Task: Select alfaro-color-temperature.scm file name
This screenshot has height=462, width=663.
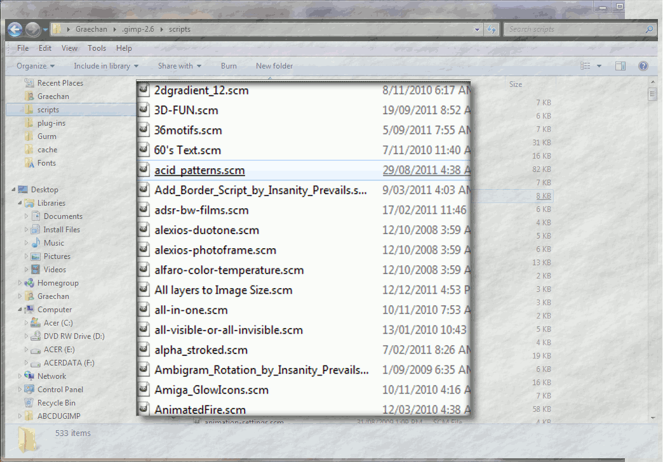Action: (229, 270)
